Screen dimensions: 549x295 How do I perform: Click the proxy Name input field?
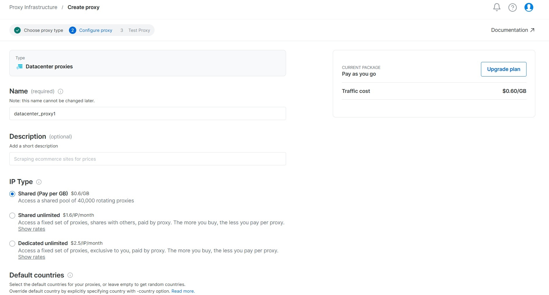pos(148,114)
